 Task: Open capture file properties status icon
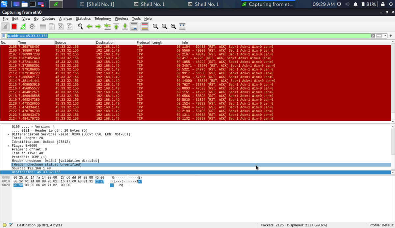[11, 225]
